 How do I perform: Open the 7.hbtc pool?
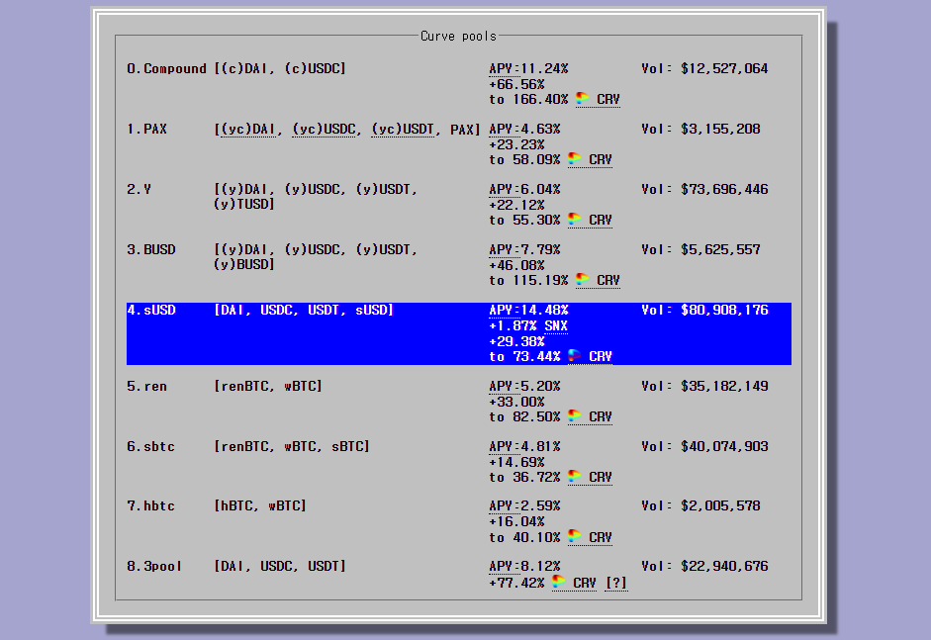coord(458,521)
